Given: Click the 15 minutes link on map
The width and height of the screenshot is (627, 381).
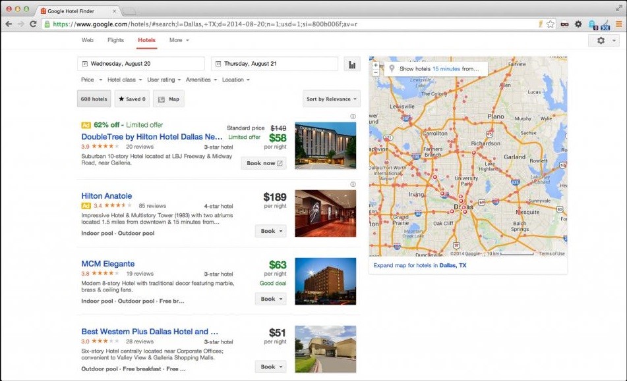Looking at the screenshot, I should [x=446, y=68].
